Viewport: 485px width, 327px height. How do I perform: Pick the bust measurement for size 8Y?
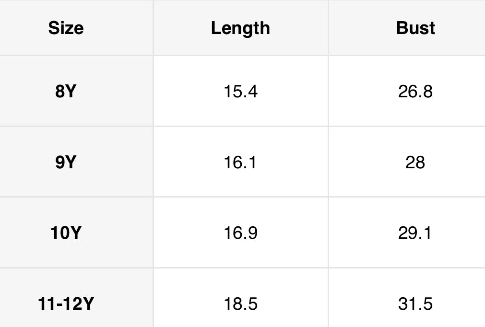click(x=415, y=91)
